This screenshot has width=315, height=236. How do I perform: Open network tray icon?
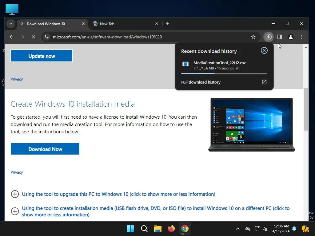click(257, 229)
